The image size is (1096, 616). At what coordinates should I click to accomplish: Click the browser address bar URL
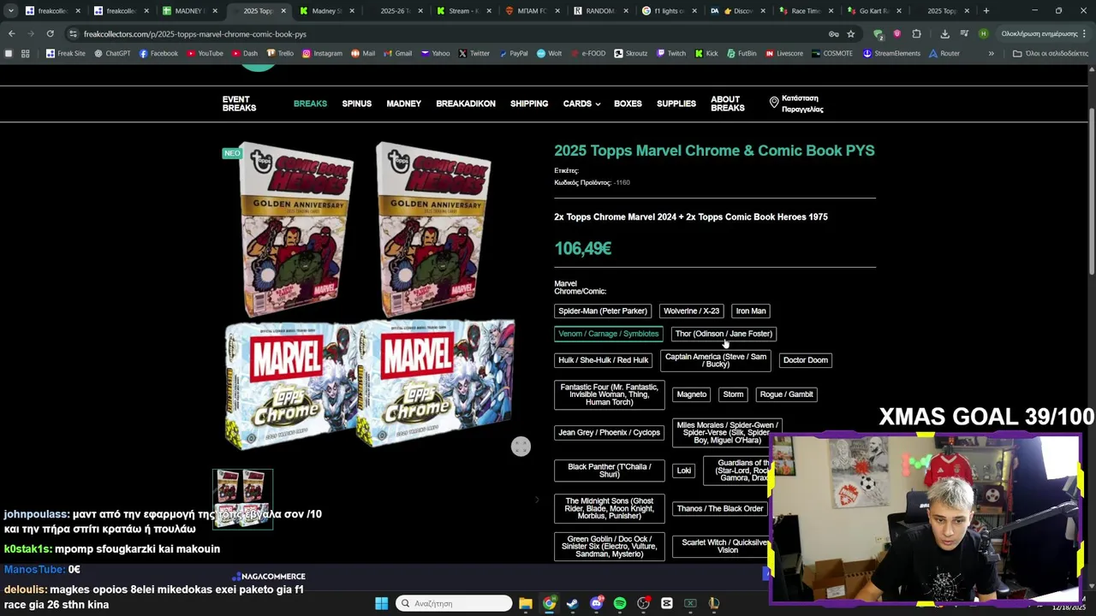(195, 33)
